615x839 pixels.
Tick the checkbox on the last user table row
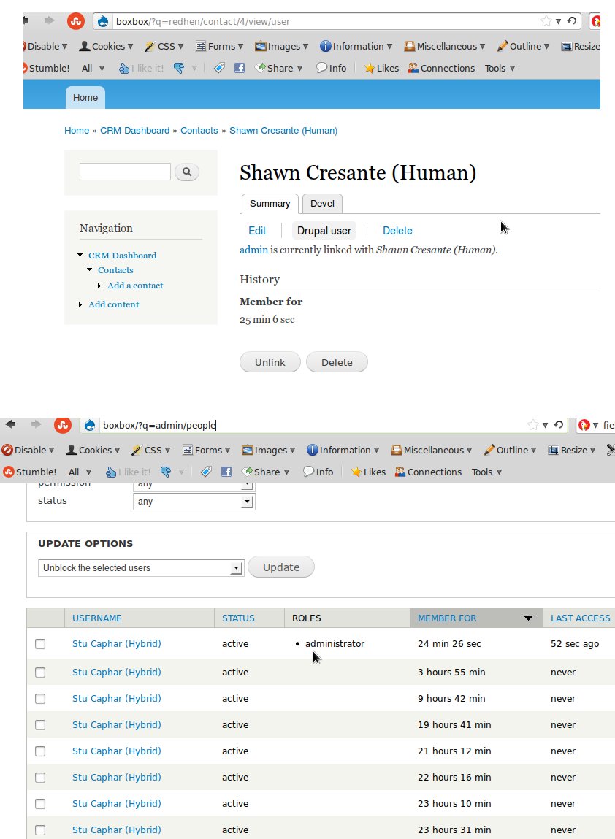pyautogui.click(x=40, y=830)
